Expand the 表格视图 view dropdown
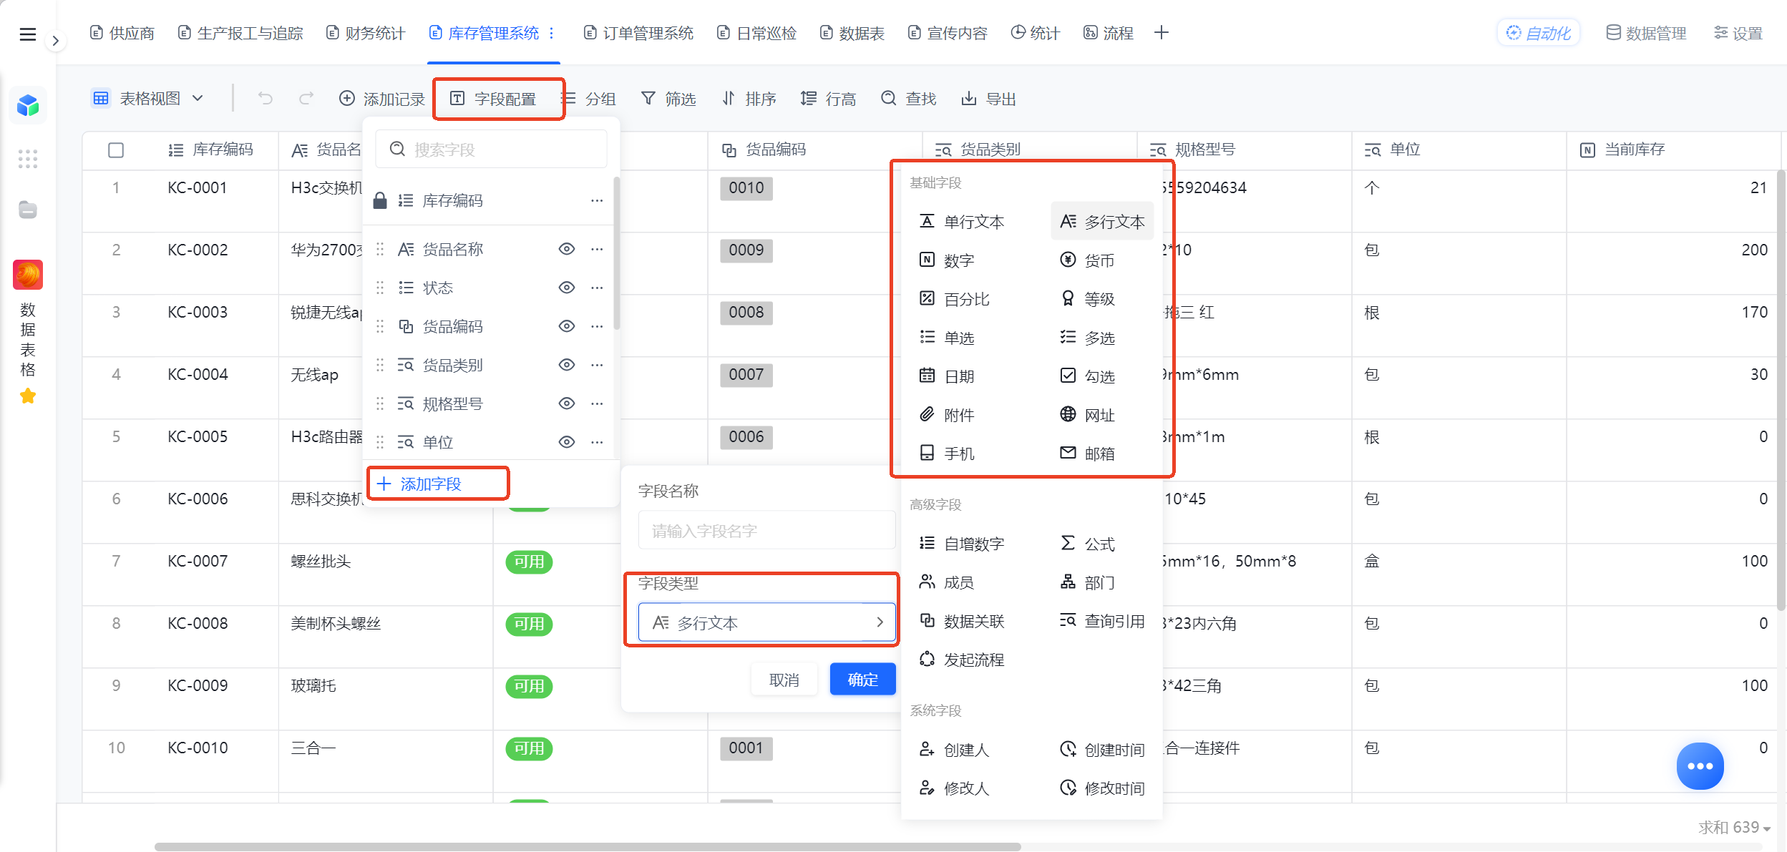 coord(148,98)
